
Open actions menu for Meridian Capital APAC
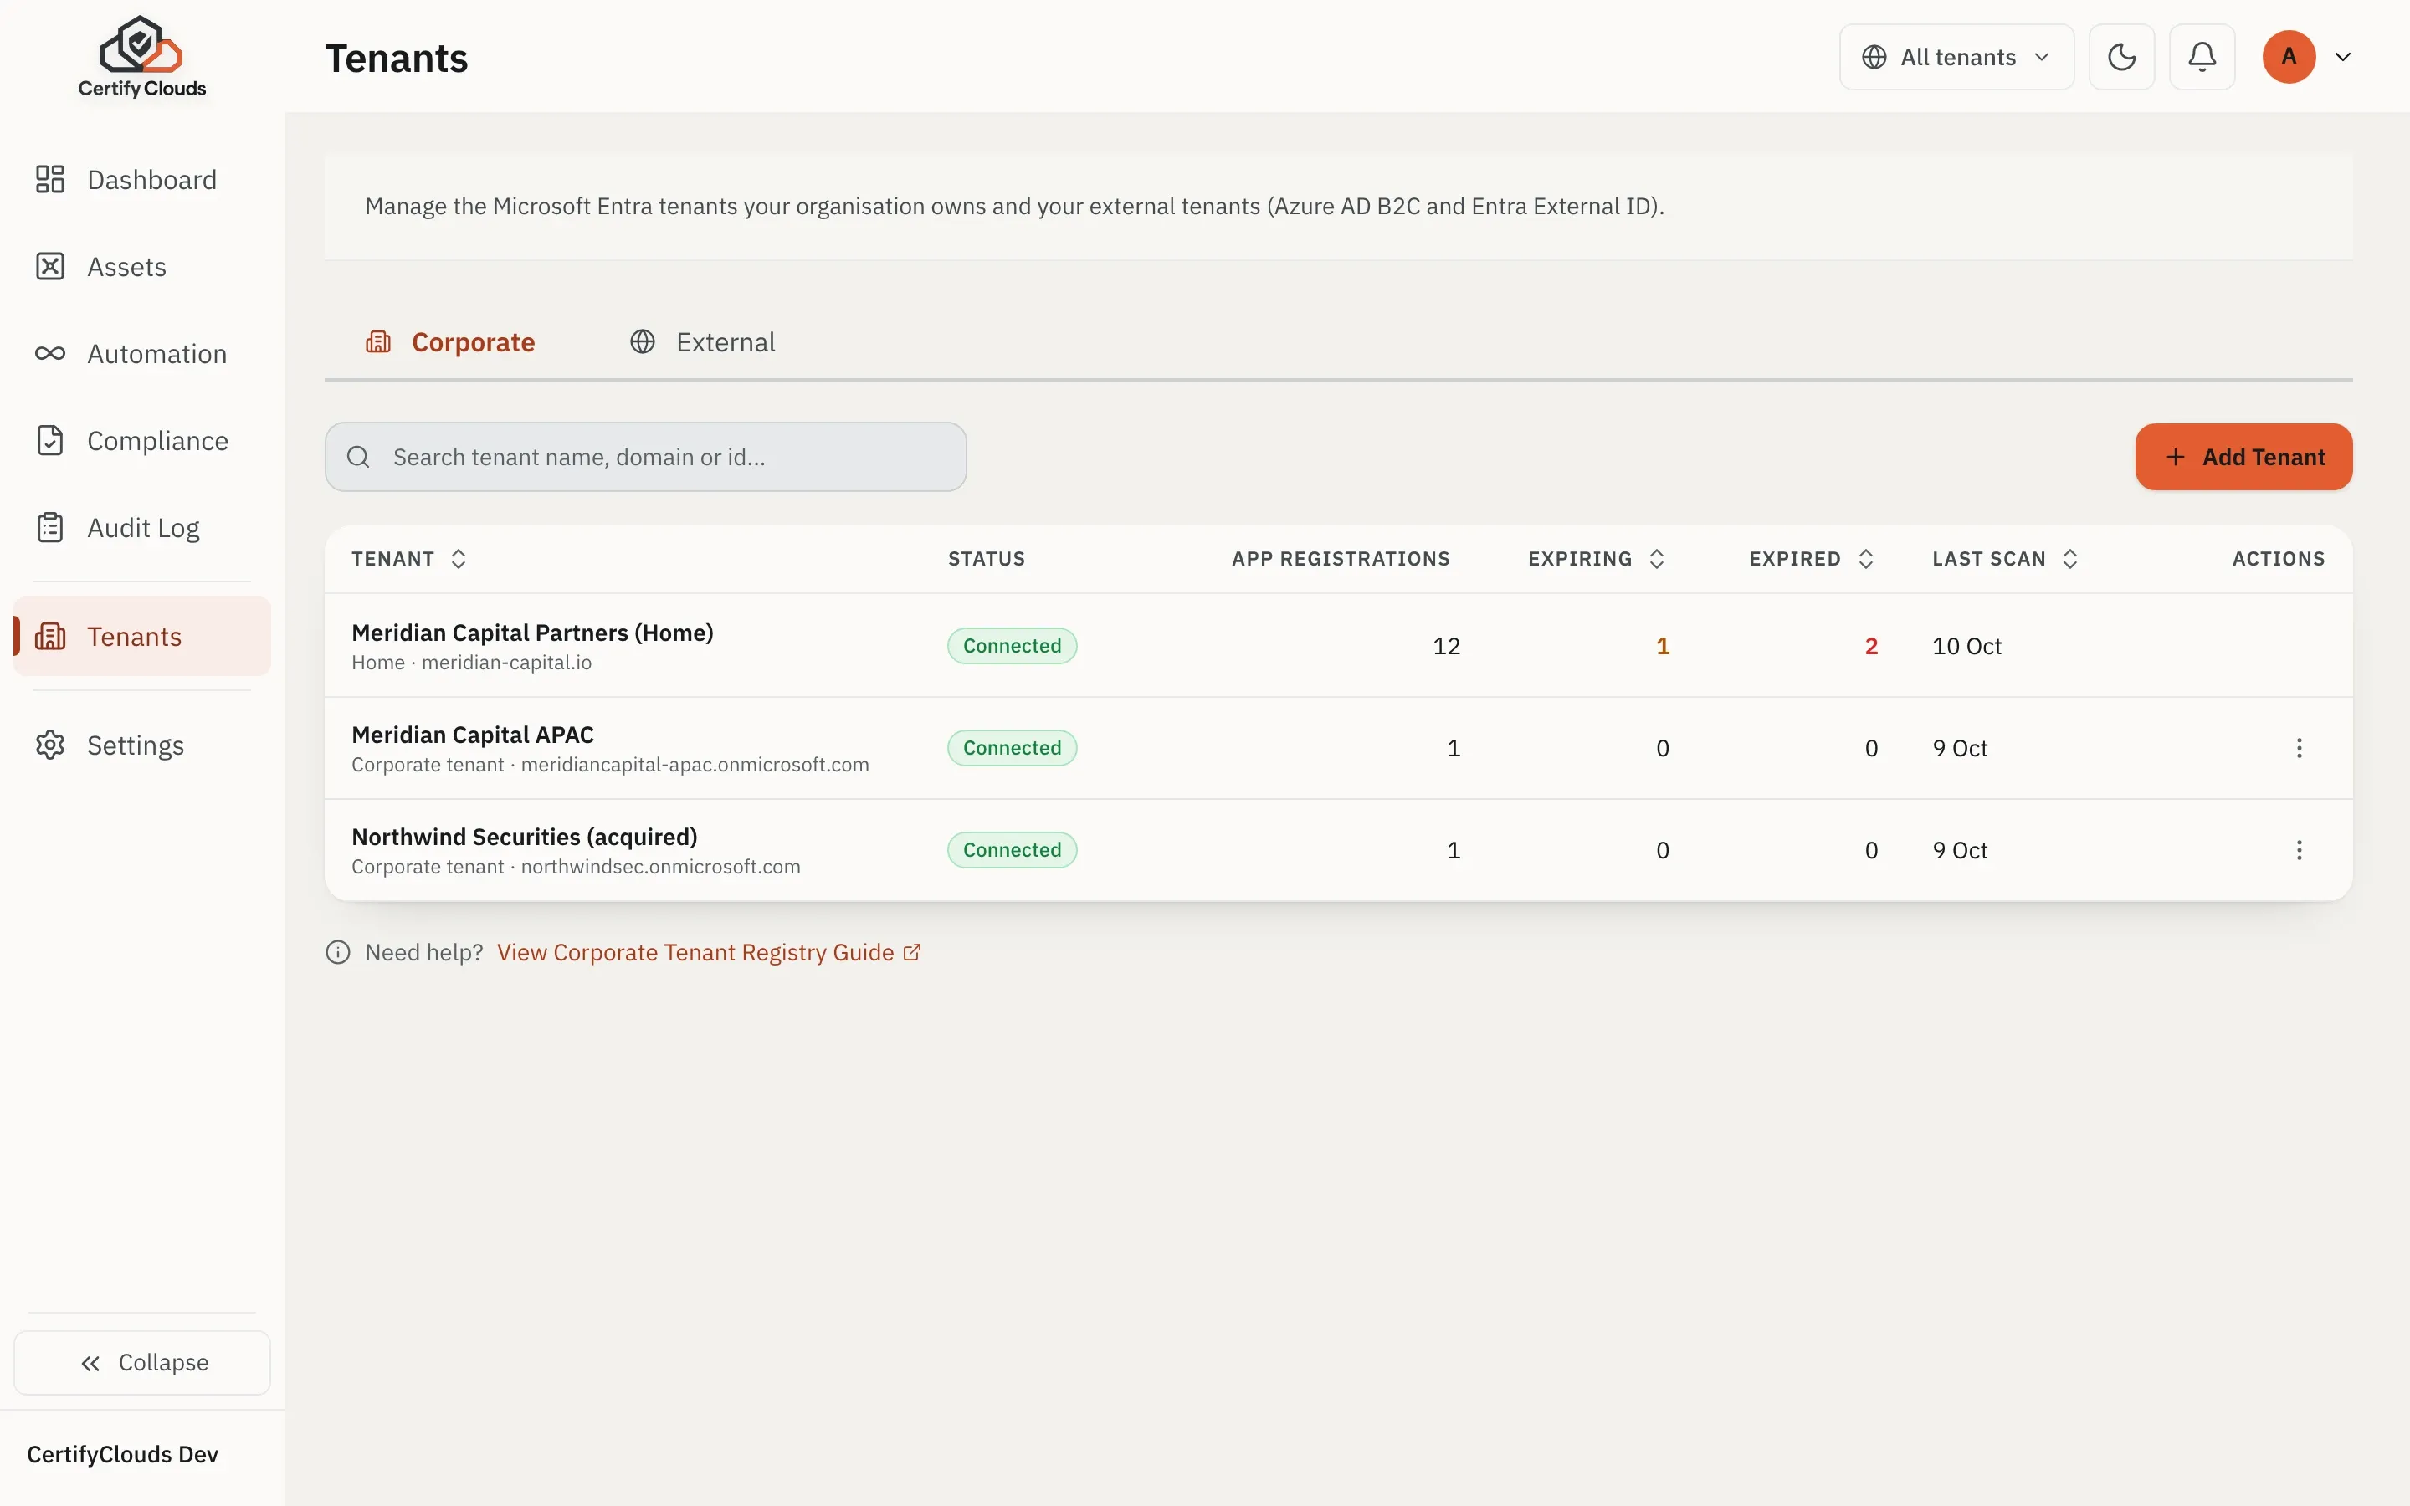(x=2299, y=748)
